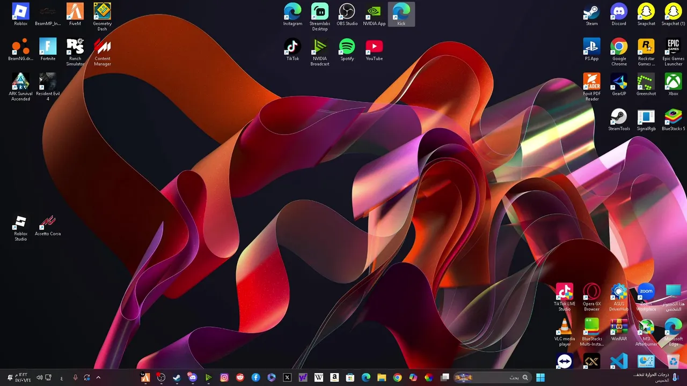Screen dimensions: 687x386
Task: Launch the BlueStacks 5 desktop shortcut
Action: pos(673,119)
